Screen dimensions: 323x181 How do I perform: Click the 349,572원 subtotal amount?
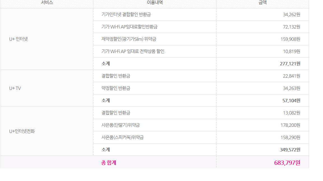tap(290, 150)
